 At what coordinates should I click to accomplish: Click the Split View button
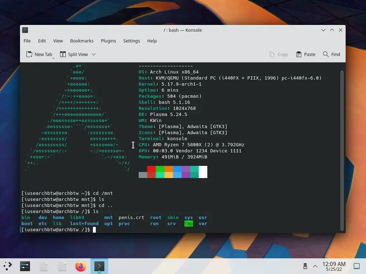coord(74,54)
